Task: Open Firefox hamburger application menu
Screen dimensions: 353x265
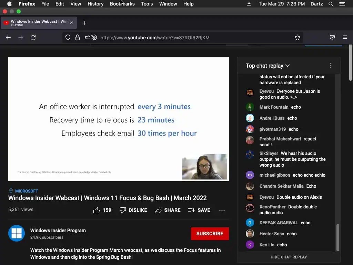Action: [x=345, y=37]
